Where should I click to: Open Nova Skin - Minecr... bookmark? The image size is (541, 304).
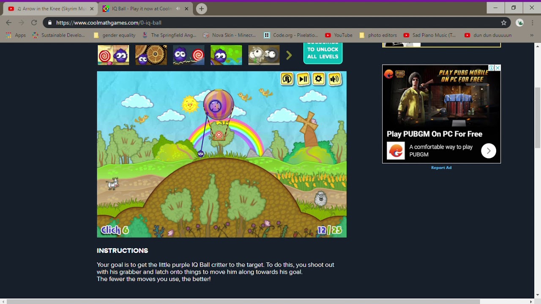229,35
